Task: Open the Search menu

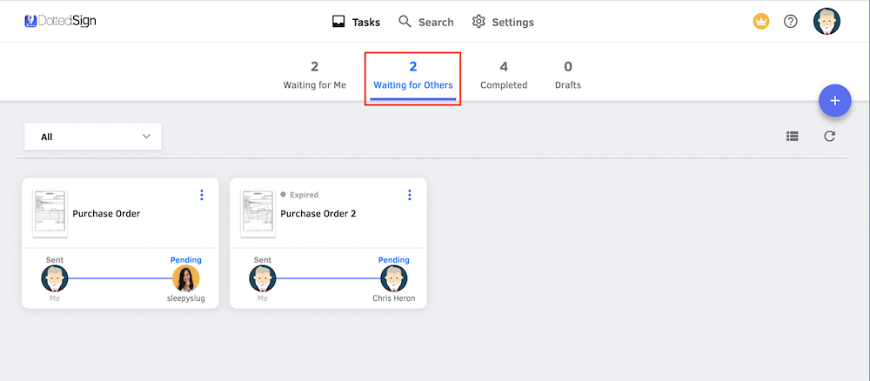Action: point(426,22)
